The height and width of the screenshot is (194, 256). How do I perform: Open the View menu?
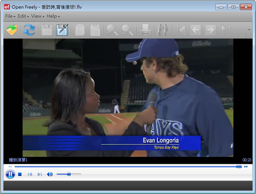38,16
